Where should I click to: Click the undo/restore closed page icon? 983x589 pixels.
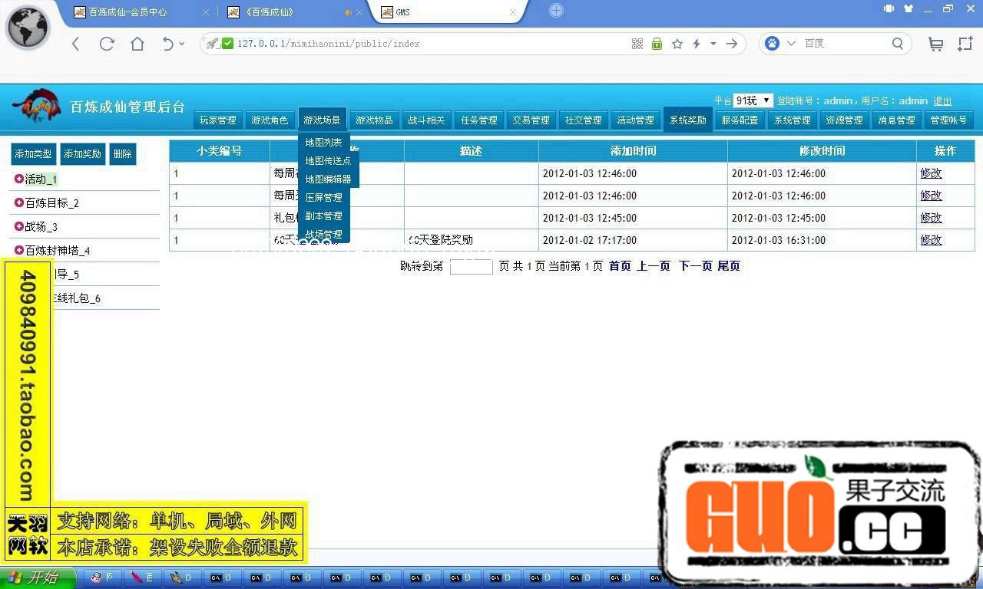click(167, 44)
